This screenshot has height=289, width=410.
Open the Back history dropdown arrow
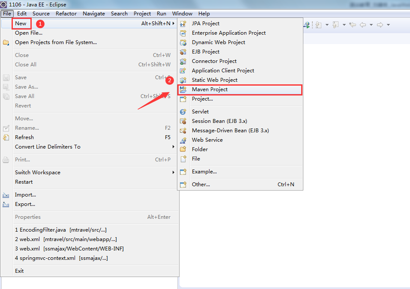click(x=371, y=25)
